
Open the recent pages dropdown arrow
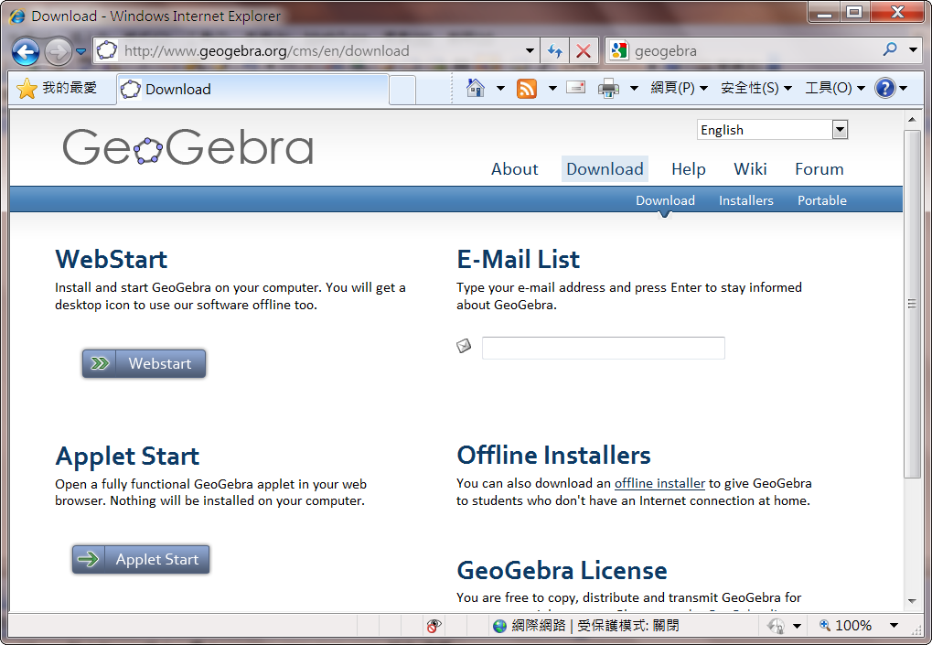[x=80, y=52]
